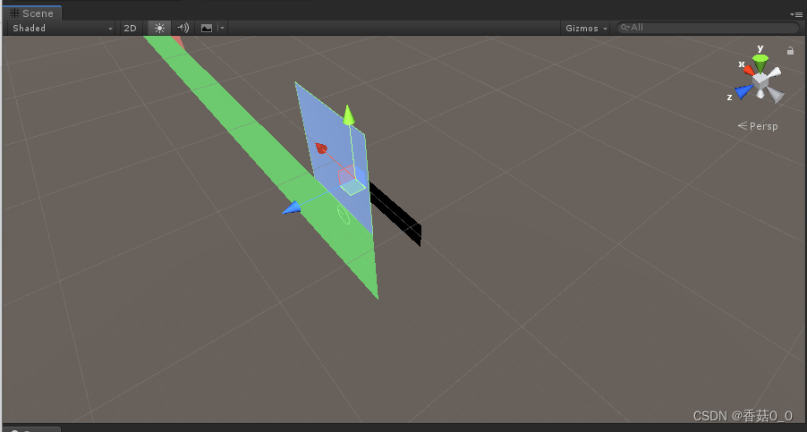Click the red X axis cone of orientation gizmo
The height and width of the screenshot is (432, 807).
click(749, 70)
